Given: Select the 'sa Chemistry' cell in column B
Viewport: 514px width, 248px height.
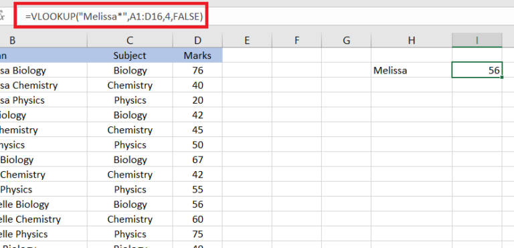Looking at the screenshot, I should [x=44, y=85].
